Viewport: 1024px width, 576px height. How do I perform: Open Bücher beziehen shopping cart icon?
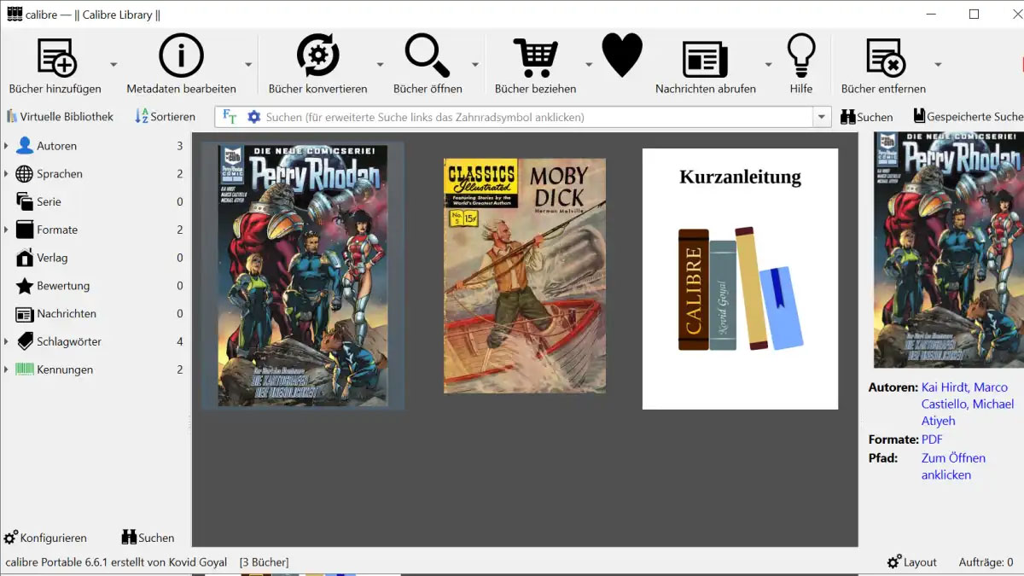536,55
